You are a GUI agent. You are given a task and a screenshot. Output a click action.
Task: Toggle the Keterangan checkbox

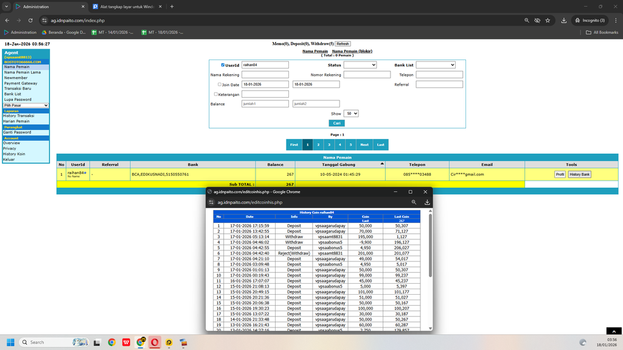tap(216, 94)
